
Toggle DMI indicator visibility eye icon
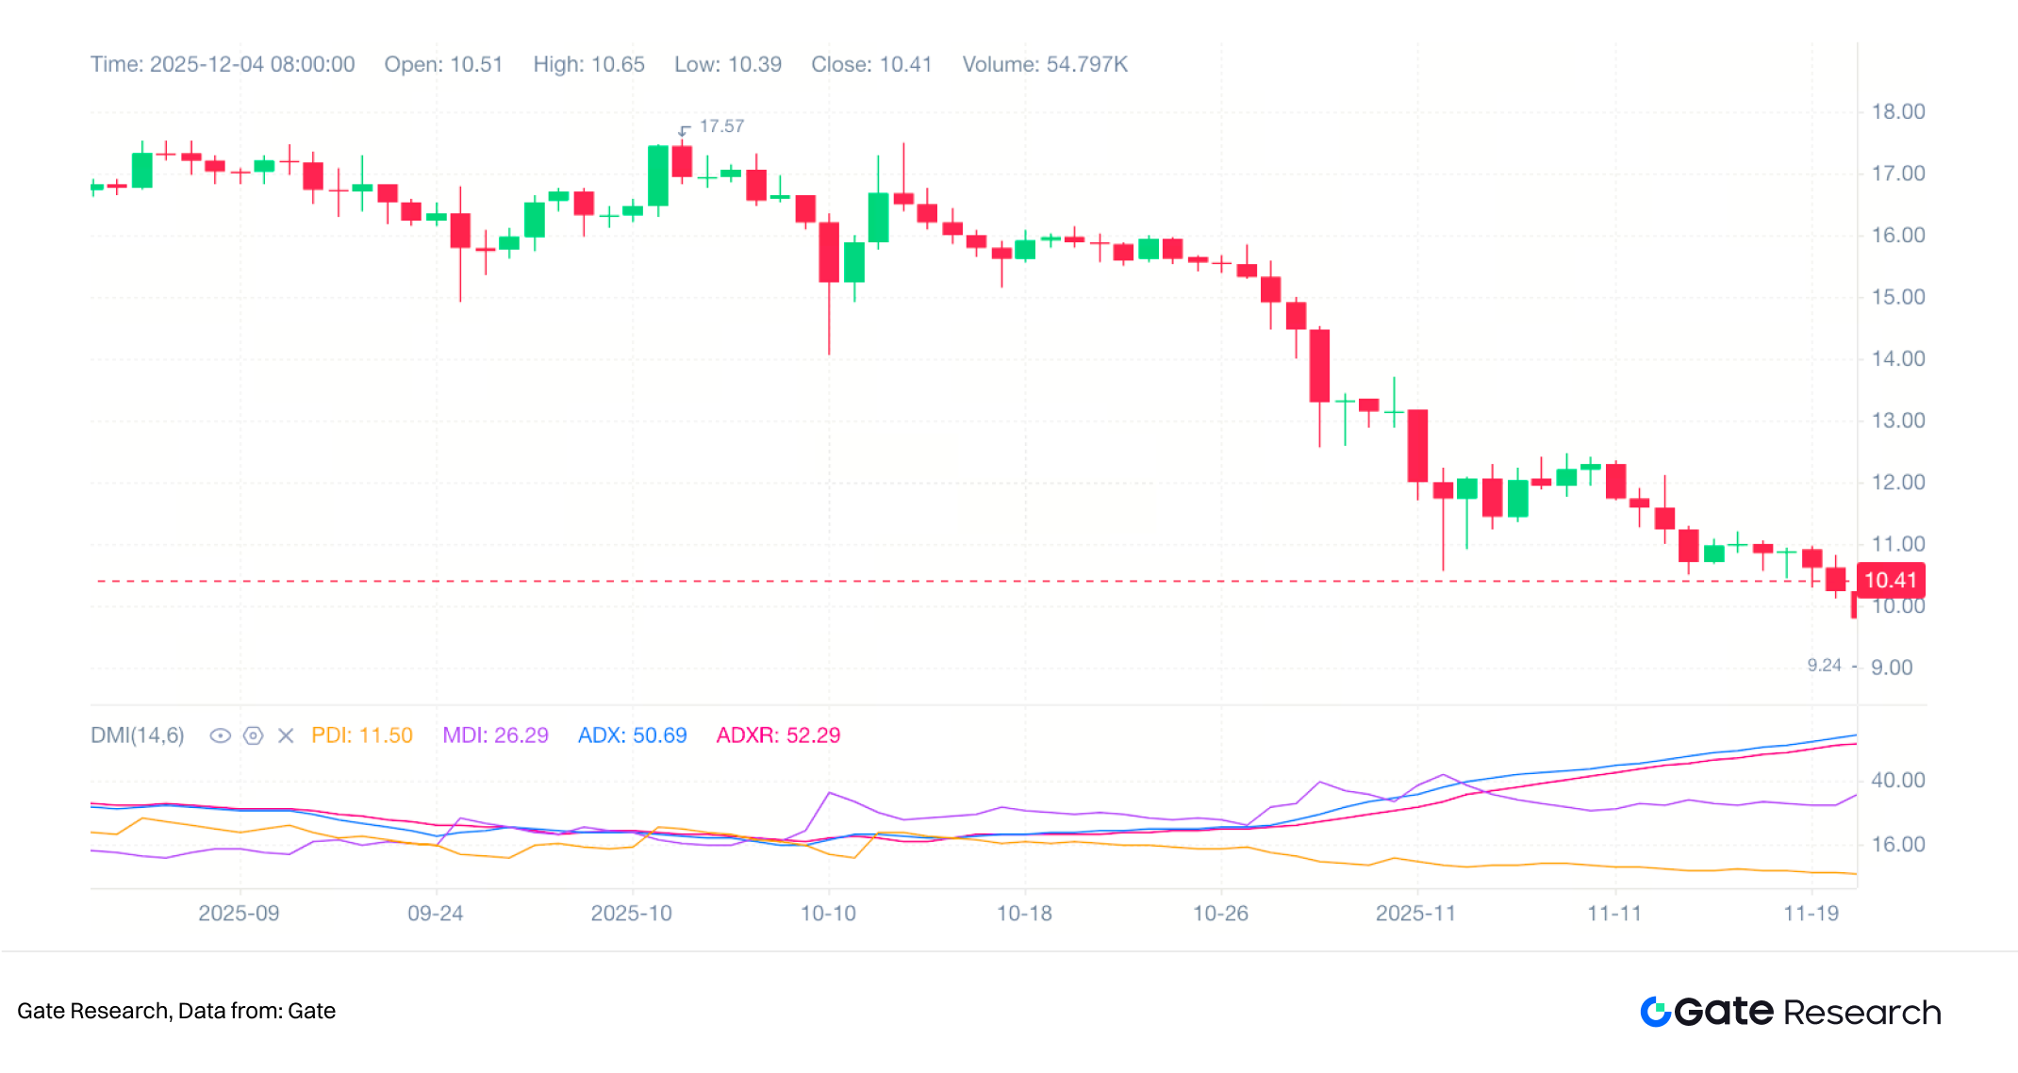click(x=220, y=735)
